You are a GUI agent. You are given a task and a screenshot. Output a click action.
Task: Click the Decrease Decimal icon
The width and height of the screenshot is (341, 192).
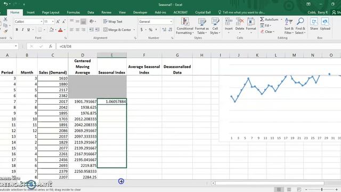click(x=170, y=30)
